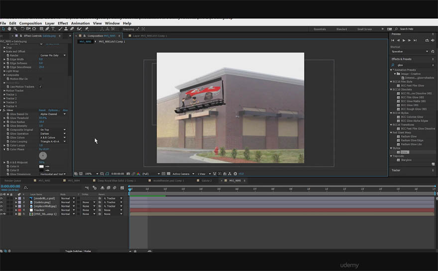This screenshot has width=438, height=271.
Task: Open the Effect menu
Action: (x=63, y=23)
